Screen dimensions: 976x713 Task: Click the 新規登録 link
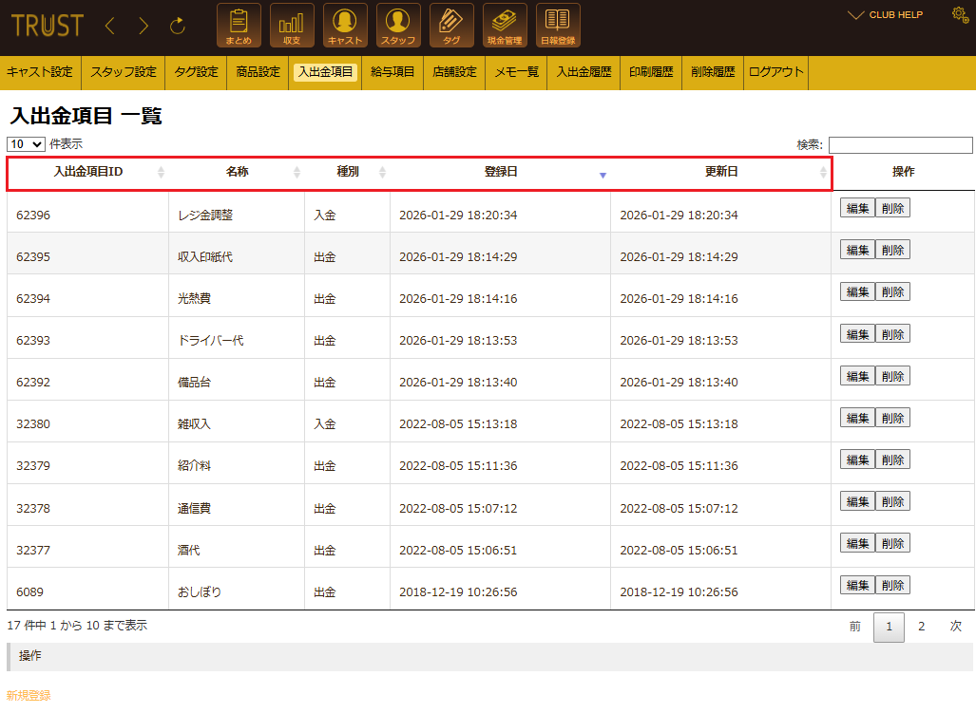point(29,696)
